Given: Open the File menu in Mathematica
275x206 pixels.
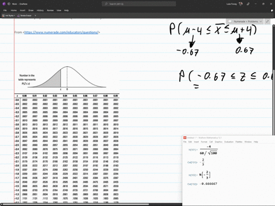Looking at the screenshot, I should (184, 142).
